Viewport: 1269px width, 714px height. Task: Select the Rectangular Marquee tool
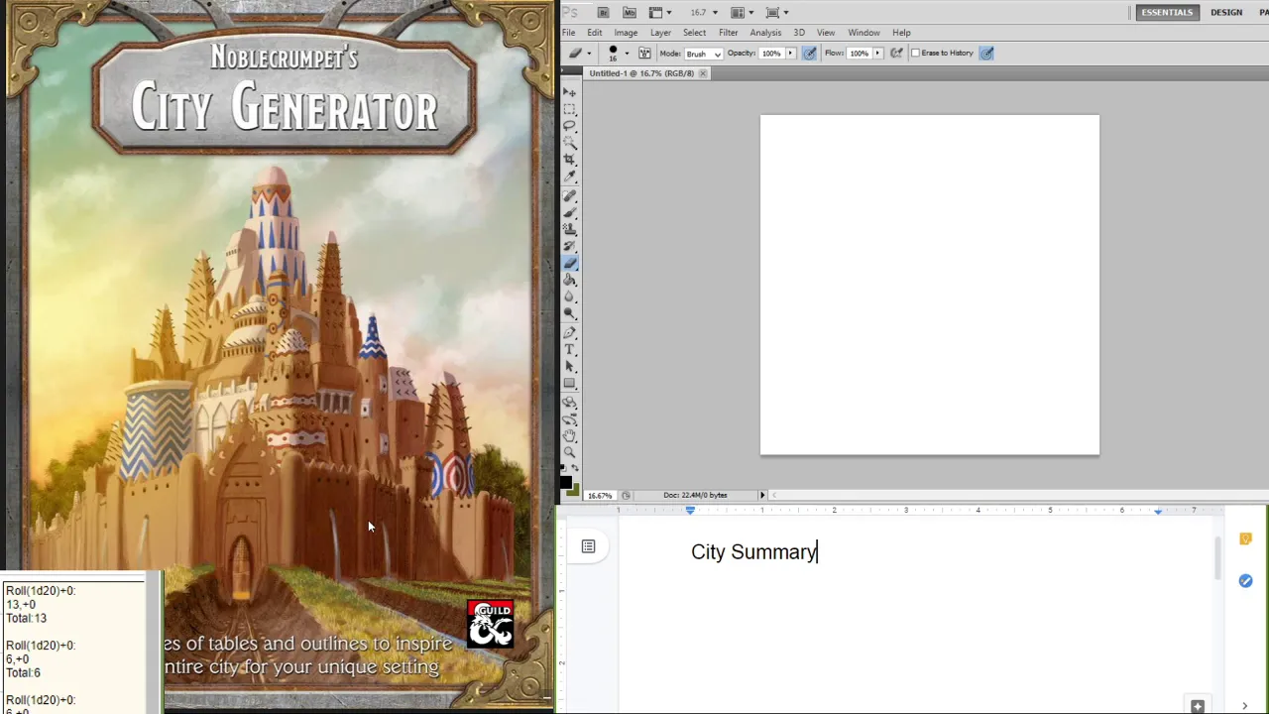(570, 109)
